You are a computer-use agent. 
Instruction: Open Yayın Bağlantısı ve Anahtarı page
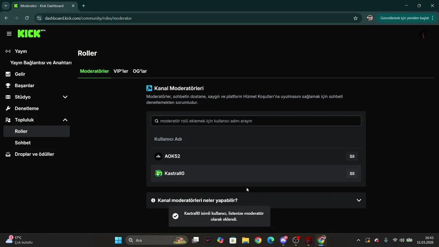tap(41, 63)
